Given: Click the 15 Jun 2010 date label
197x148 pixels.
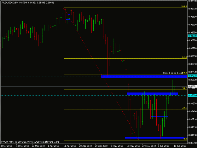Looking at the screenshot, I should 180,146.
